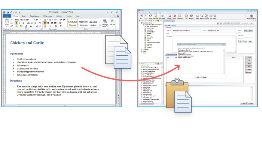Click the Grow Font icon in Word

(x=37, y=26)
